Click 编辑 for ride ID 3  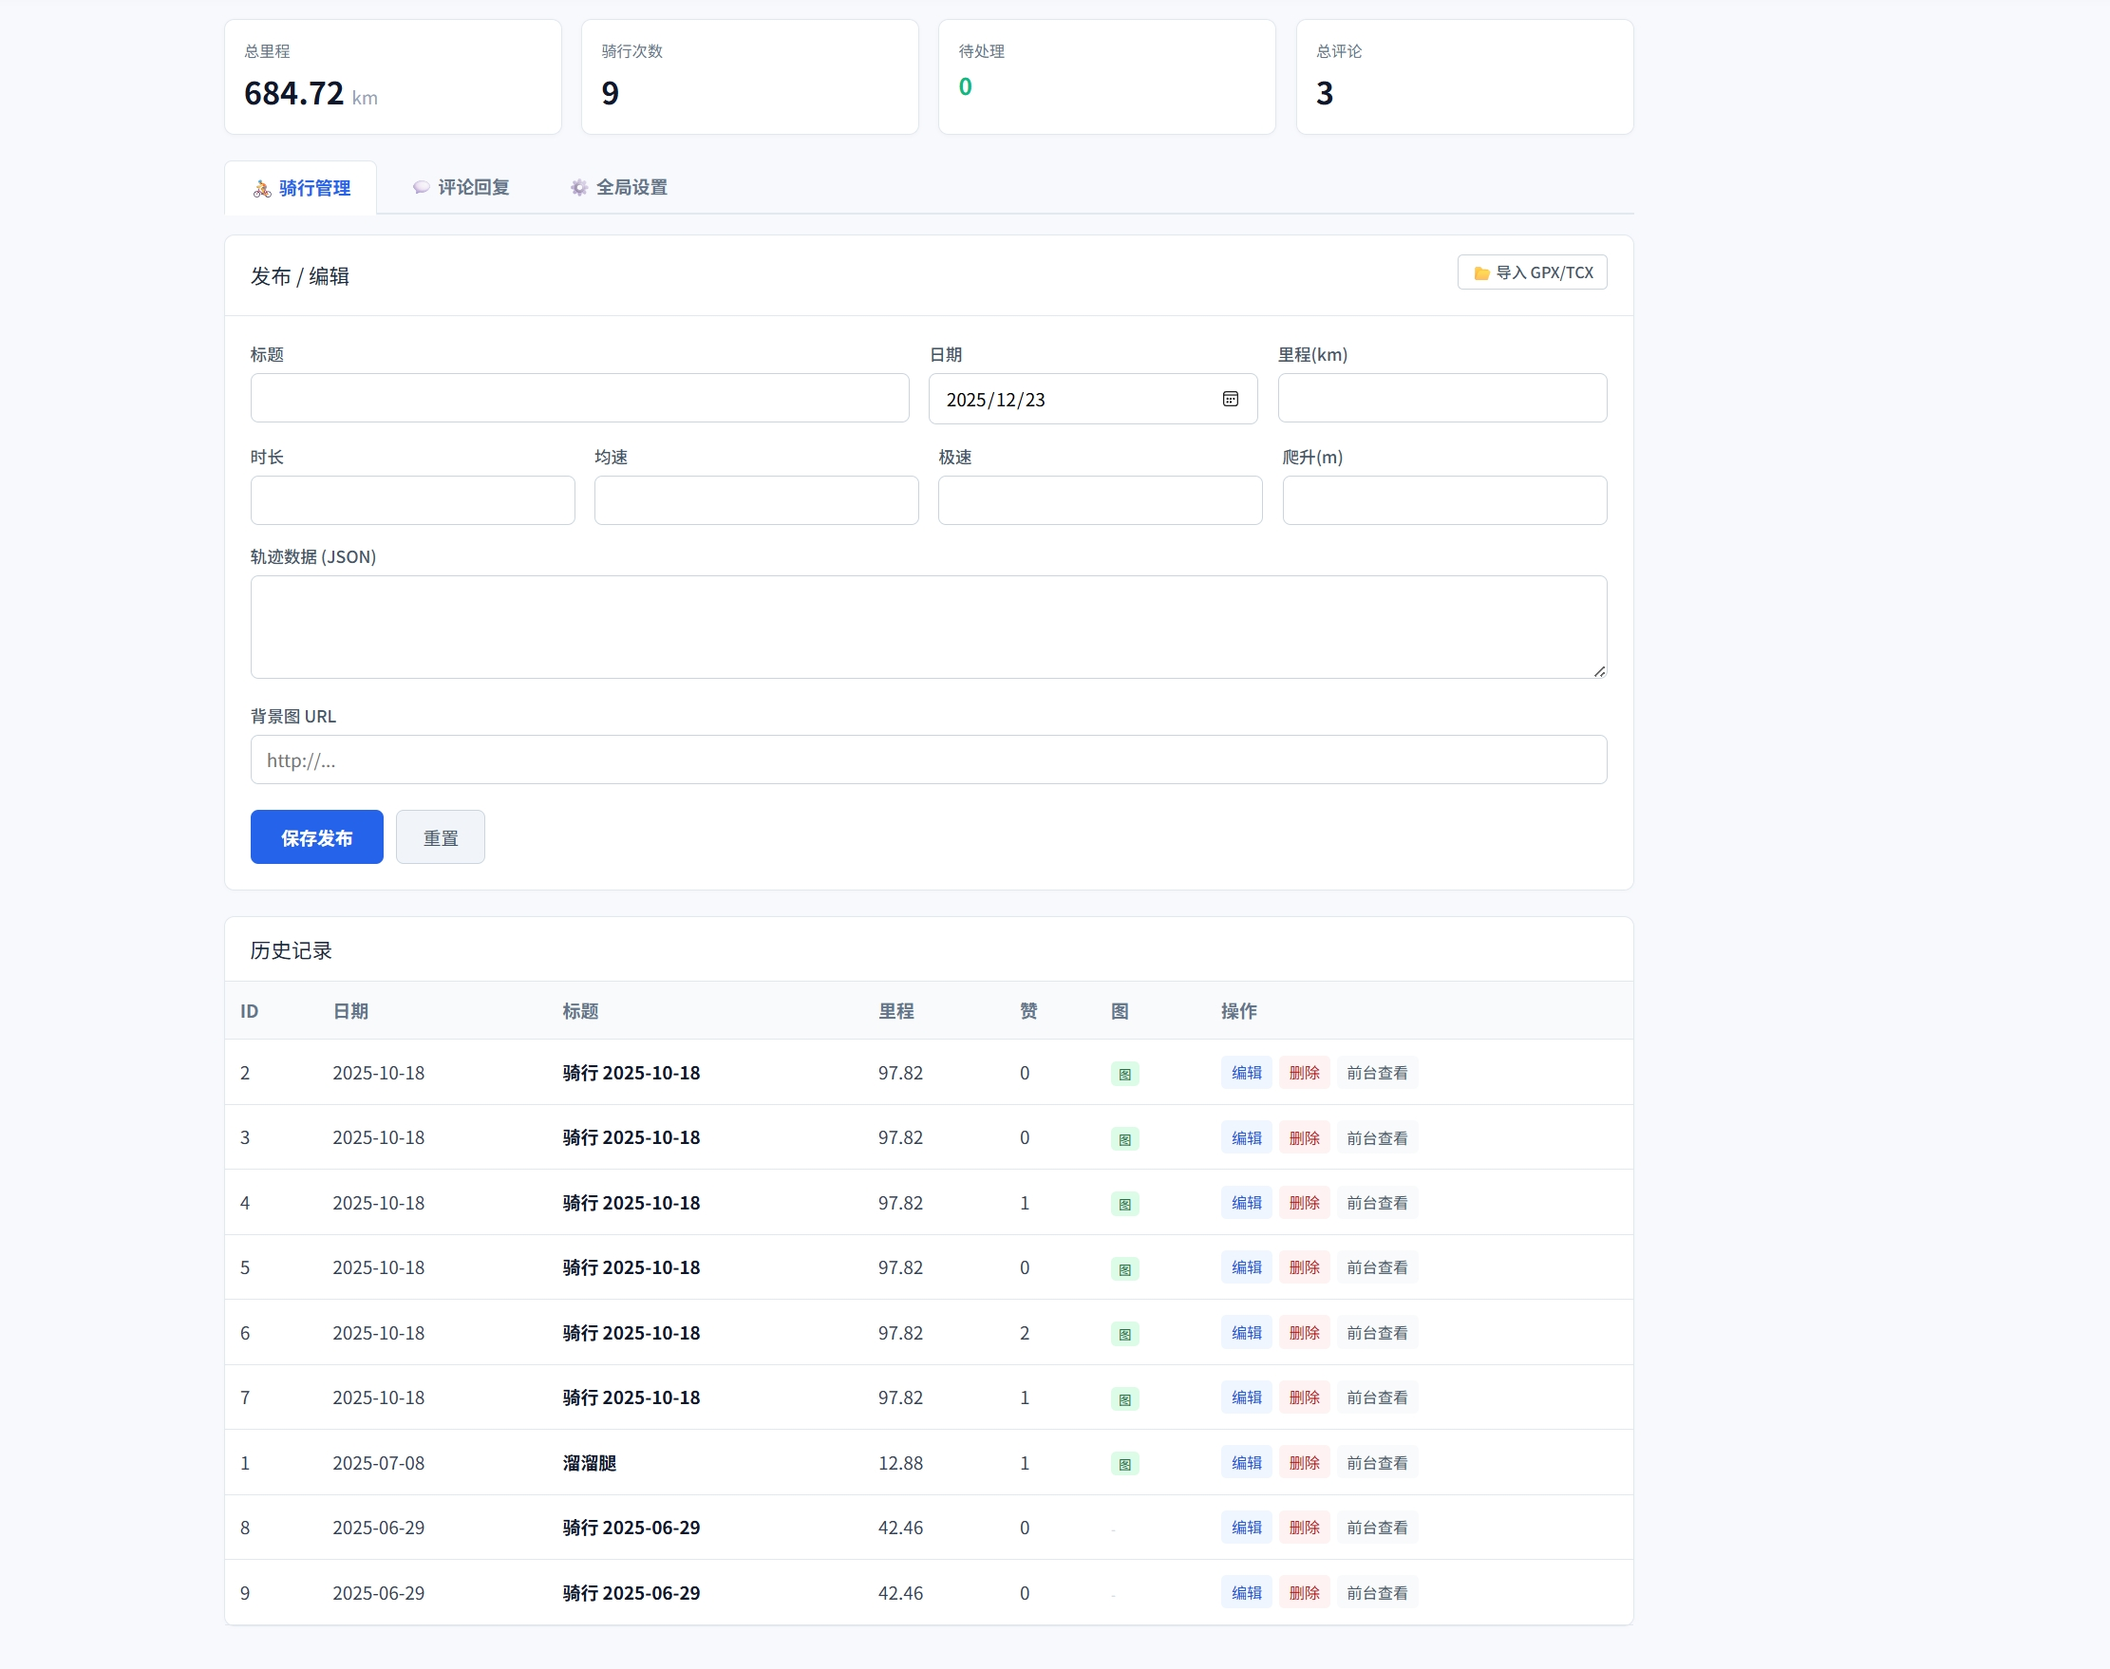[1245, 1138]
